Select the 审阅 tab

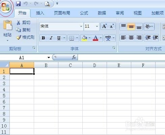(120, 13)
